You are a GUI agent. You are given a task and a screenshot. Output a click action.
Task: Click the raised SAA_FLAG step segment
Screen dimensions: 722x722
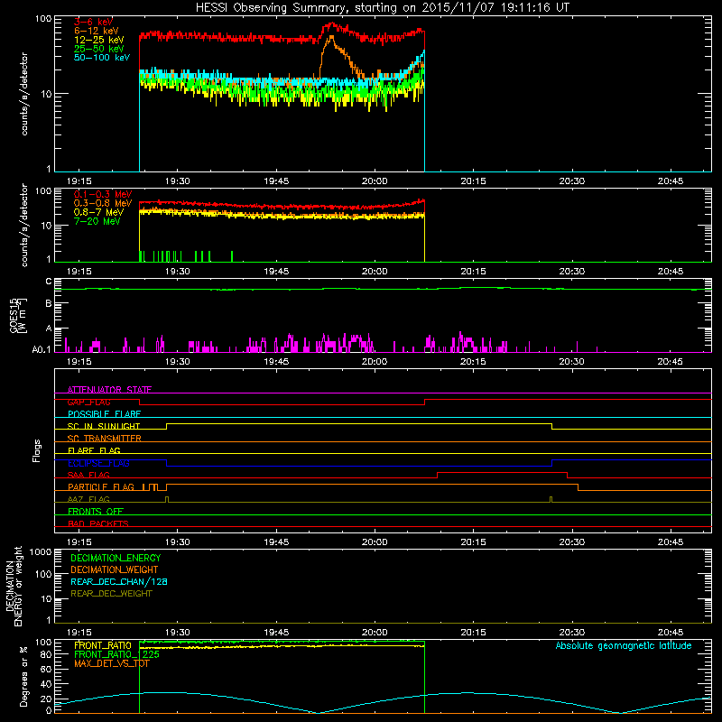pos(502,472)
